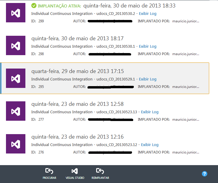The height and width of the screenshot is (183, 218).
Task: Click build name udocs_CD_20130529.1
Action: click(x=116, y=79)
